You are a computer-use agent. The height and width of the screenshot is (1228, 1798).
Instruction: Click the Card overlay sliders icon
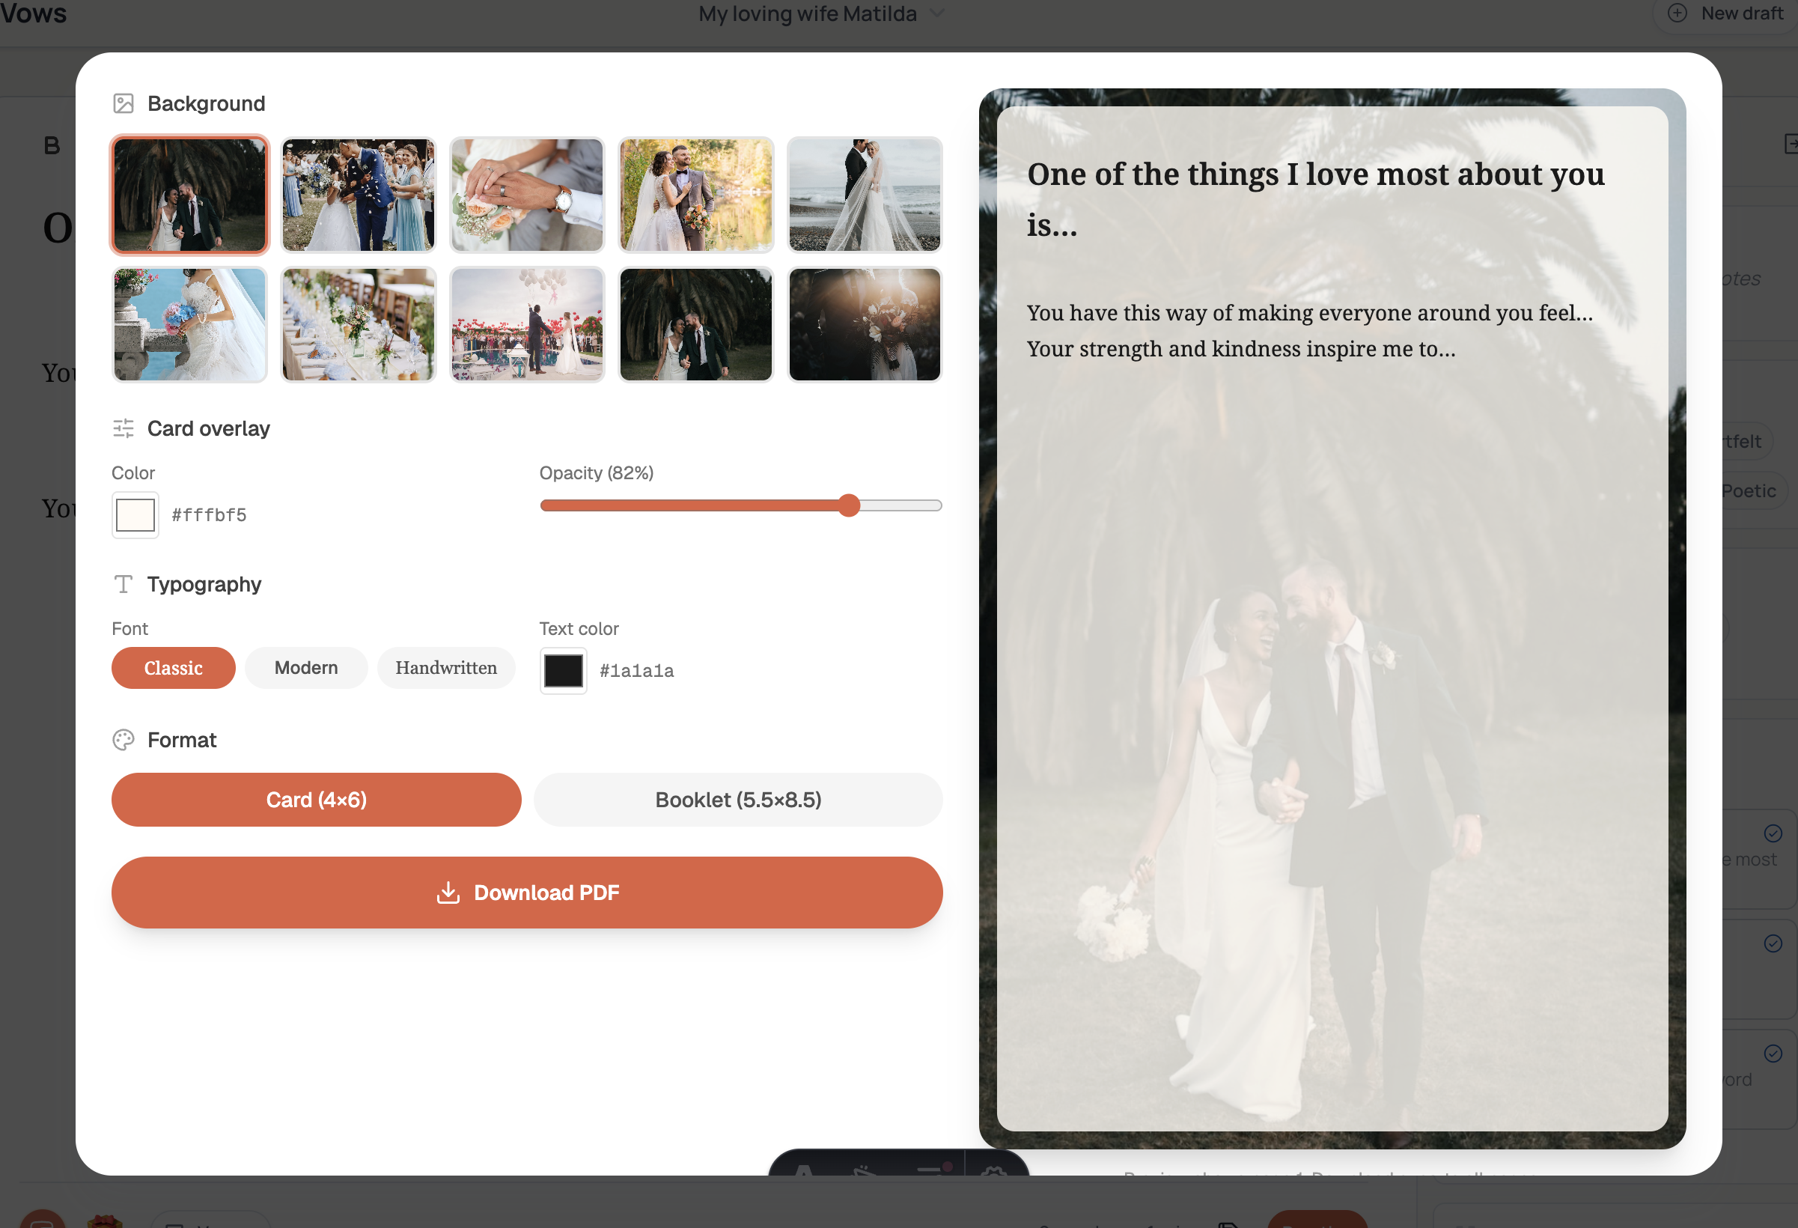coord(124,429)
